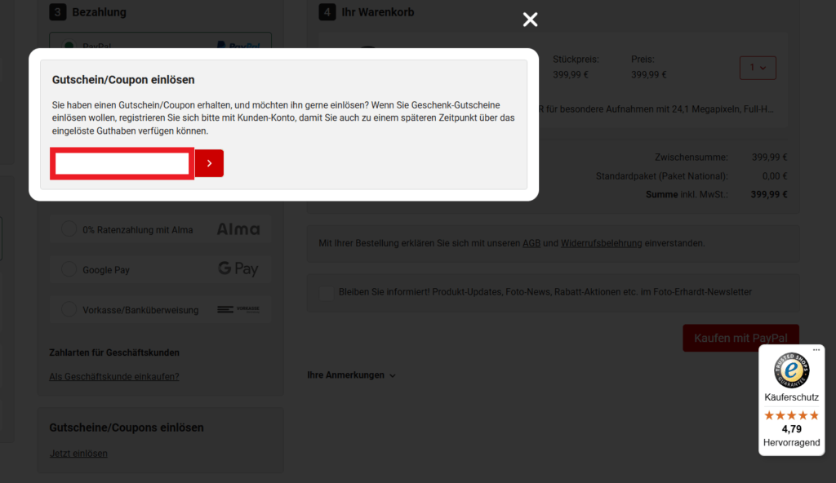This screenshot has width=836, height=483.
Task: Tick the Foto-Erhardt newsletter checkbox
Action: tap(327, 292)
